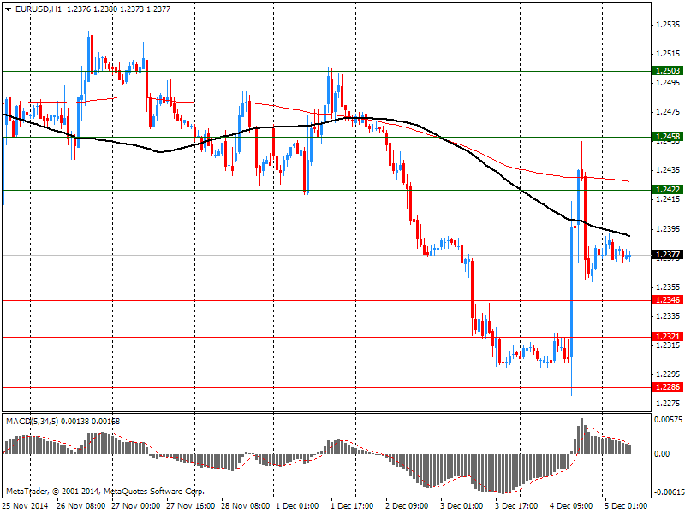The height and width of the screenshot is (513, 685).
Task: Click the 0.00 MACD zero scale value
Action: [x=662, y=454]
